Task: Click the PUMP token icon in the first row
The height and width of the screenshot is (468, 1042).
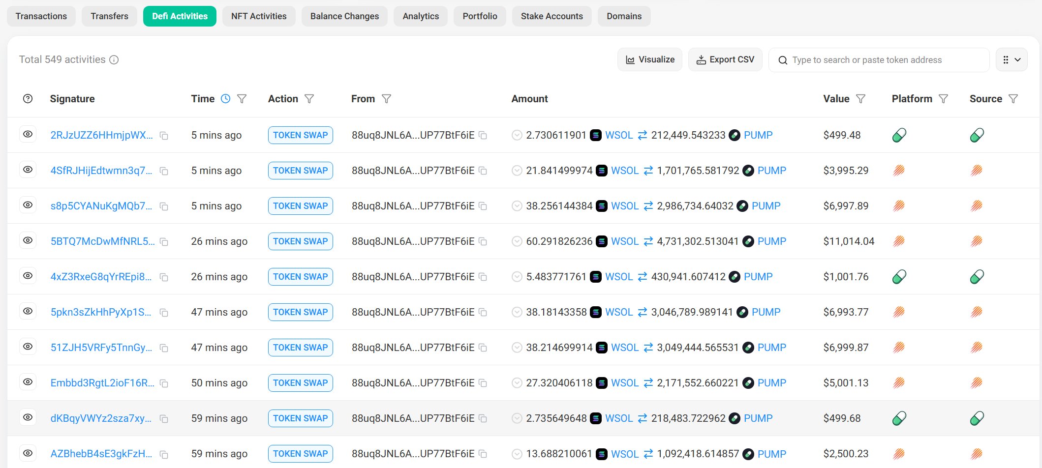Action: pyautogui.click(x=734, y=135)
